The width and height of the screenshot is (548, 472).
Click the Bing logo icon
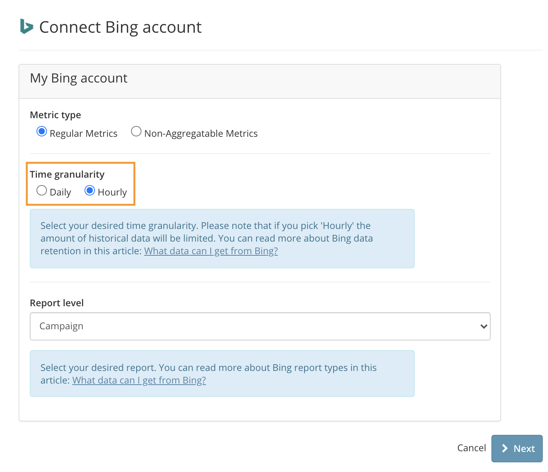26,26
